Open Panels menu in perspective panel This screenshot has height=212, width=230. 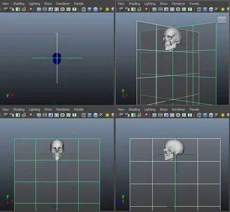194,4
